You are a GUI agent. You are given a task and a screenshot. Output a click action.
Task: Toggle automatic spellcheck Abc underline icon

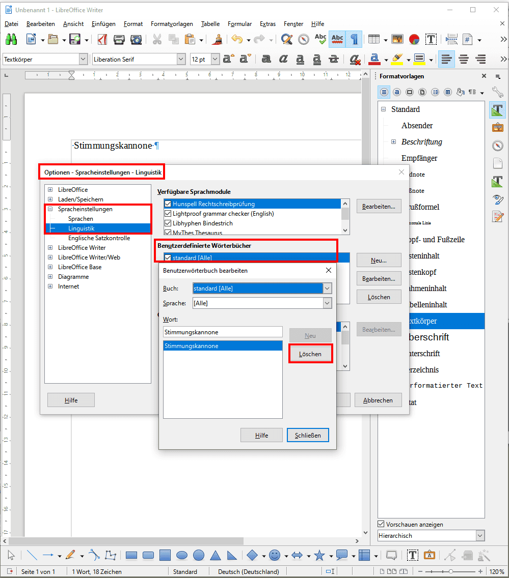(x=337, y=39)
